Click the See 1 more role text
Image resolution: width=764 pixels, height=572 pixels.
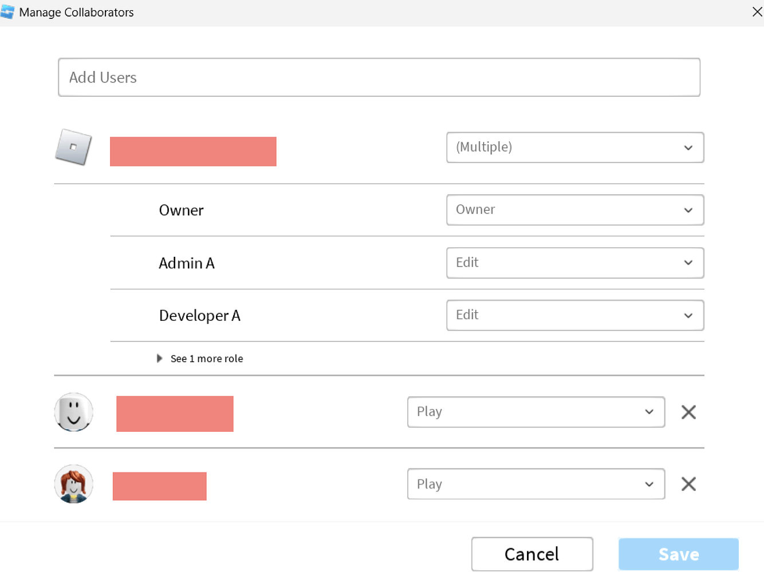click(x=207, y=359)
